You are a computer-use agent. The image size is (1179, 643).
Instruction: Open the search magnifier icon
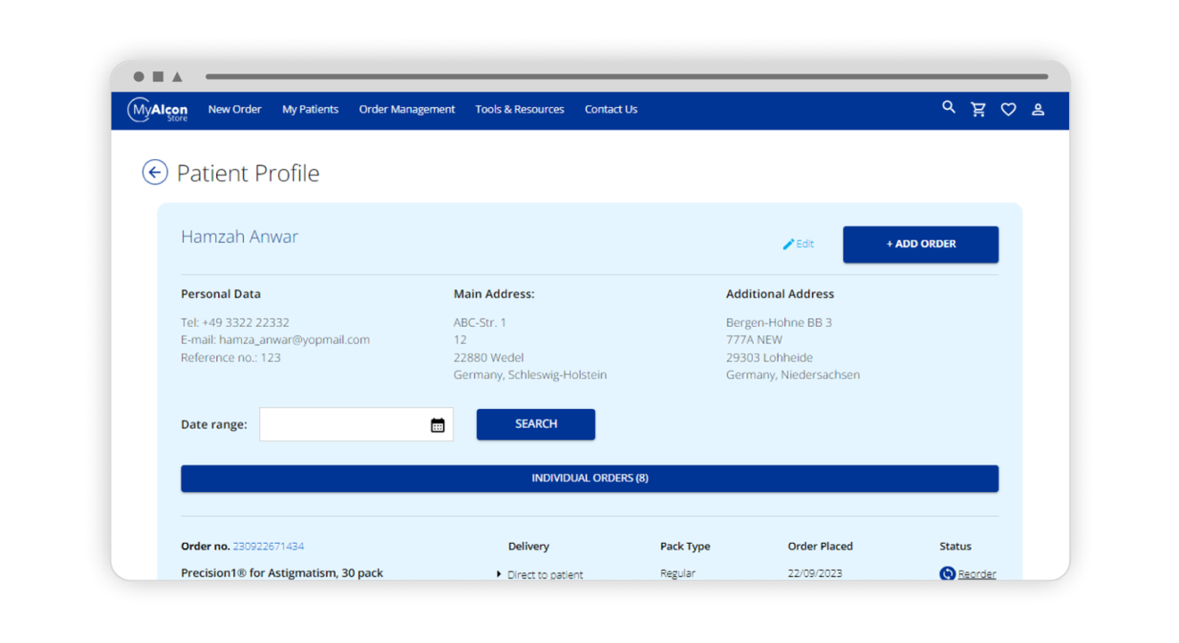(x=949, y=107)
